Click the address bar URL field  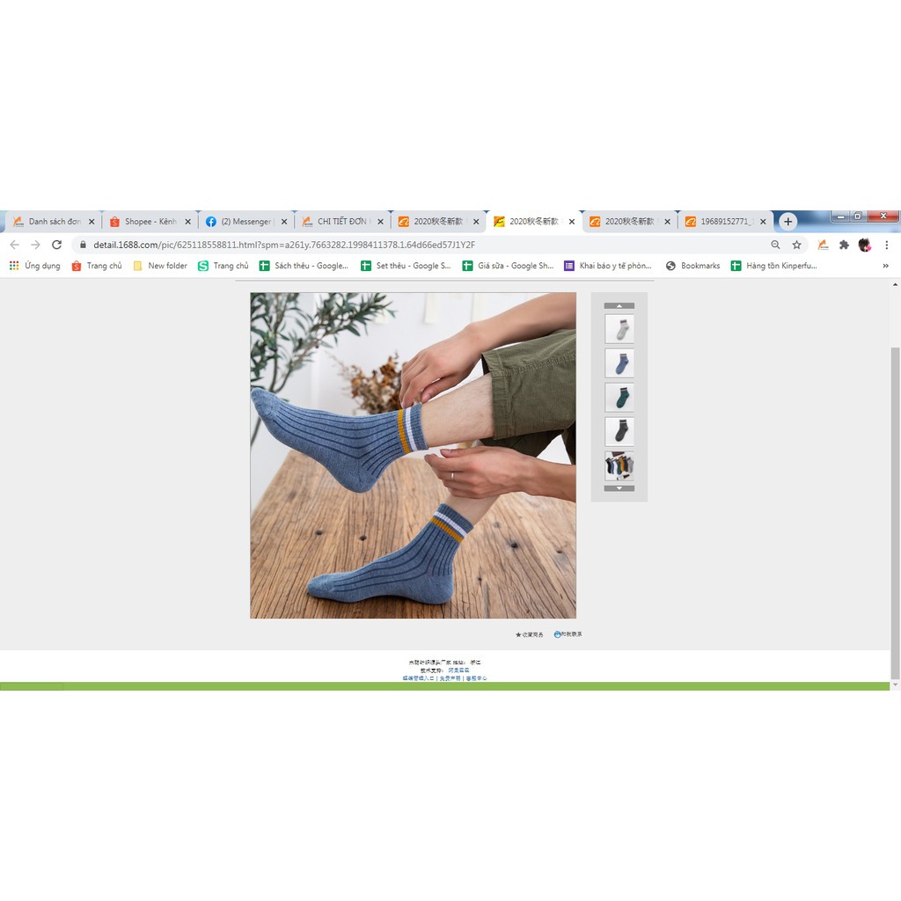click(x=396, y=245)
